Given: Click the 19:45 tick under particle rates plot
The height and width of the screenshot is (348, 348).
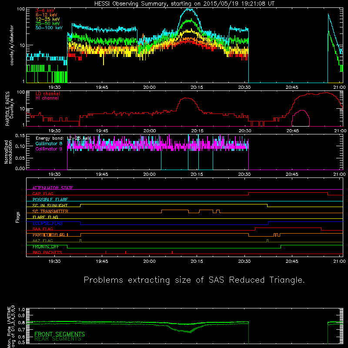Looking at the screenshot, I should coord(102,131).
